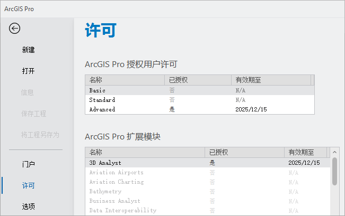Click 名称 header in extensions table
Image resolution: width=345 pixels, height=216 pixels.
point(145,152)
